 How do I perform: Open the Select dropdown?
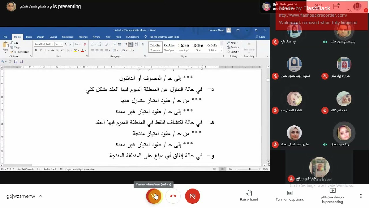233,52
